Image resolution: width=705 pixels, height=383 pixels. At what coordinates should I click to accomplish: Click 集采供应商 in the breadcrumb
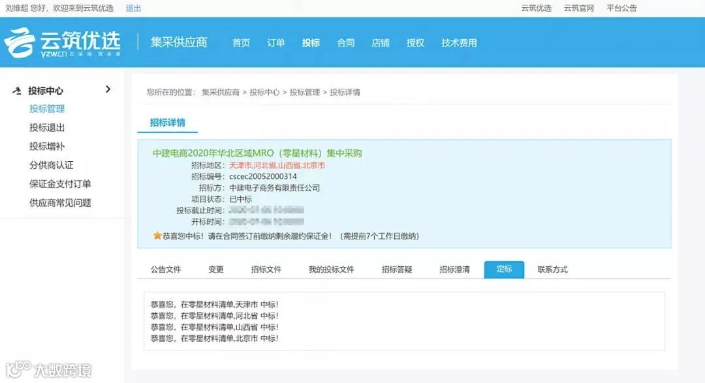click(221, 92)
